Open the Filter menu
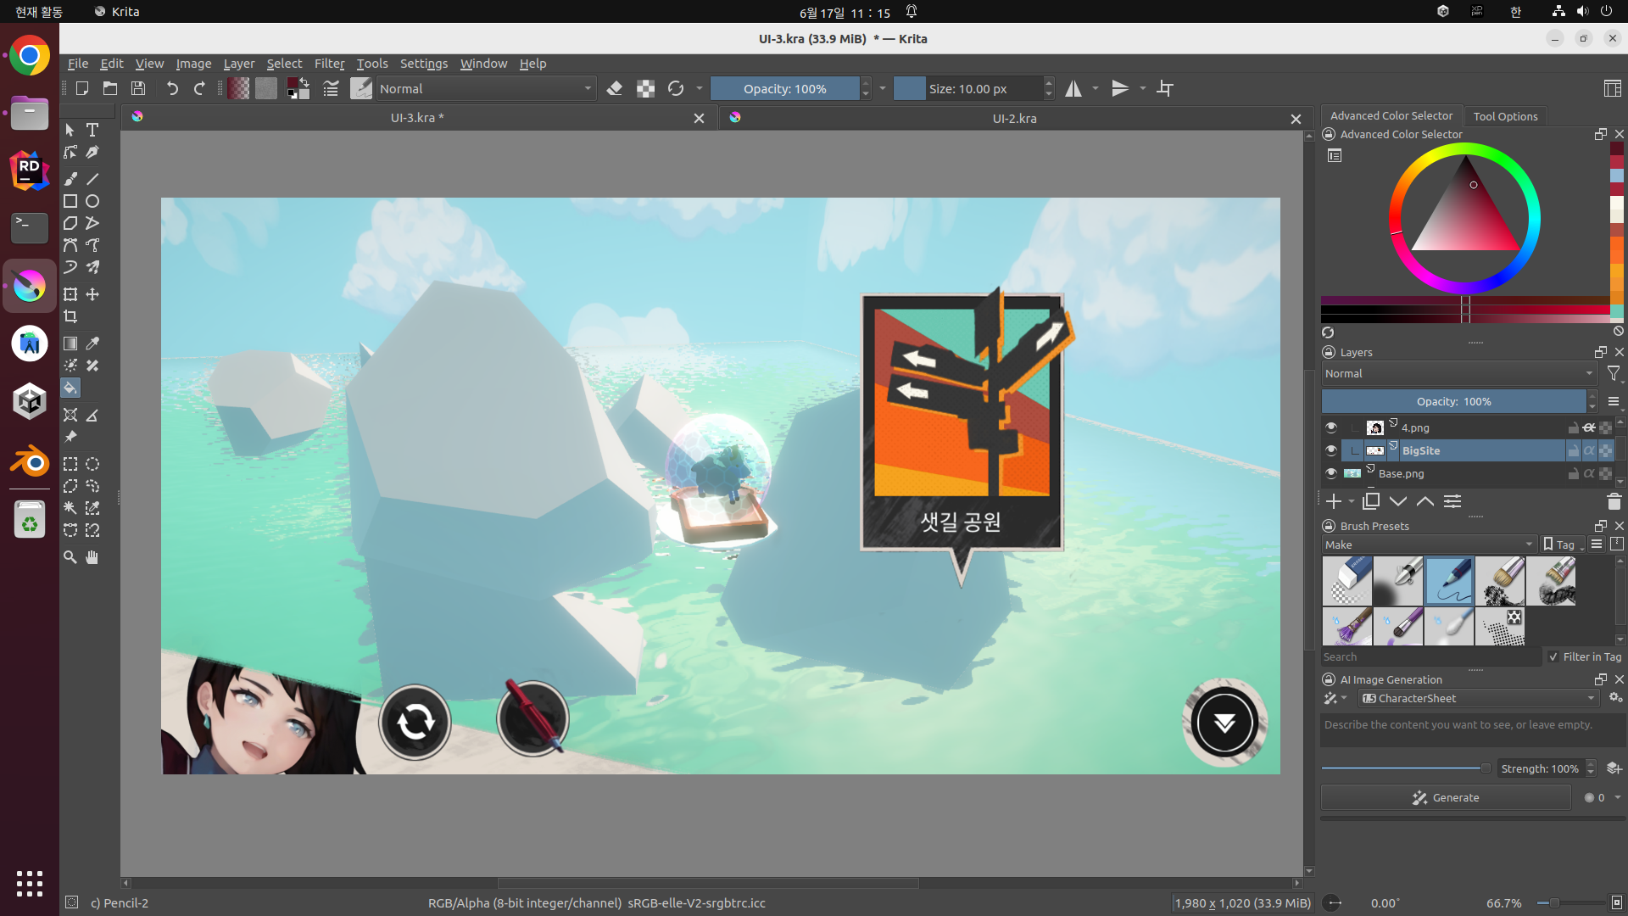 click(x=329, y=64)
